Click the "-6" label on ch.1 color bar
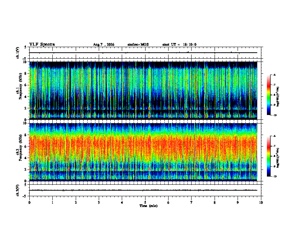The image size is (294, 227). coord(274,75)
